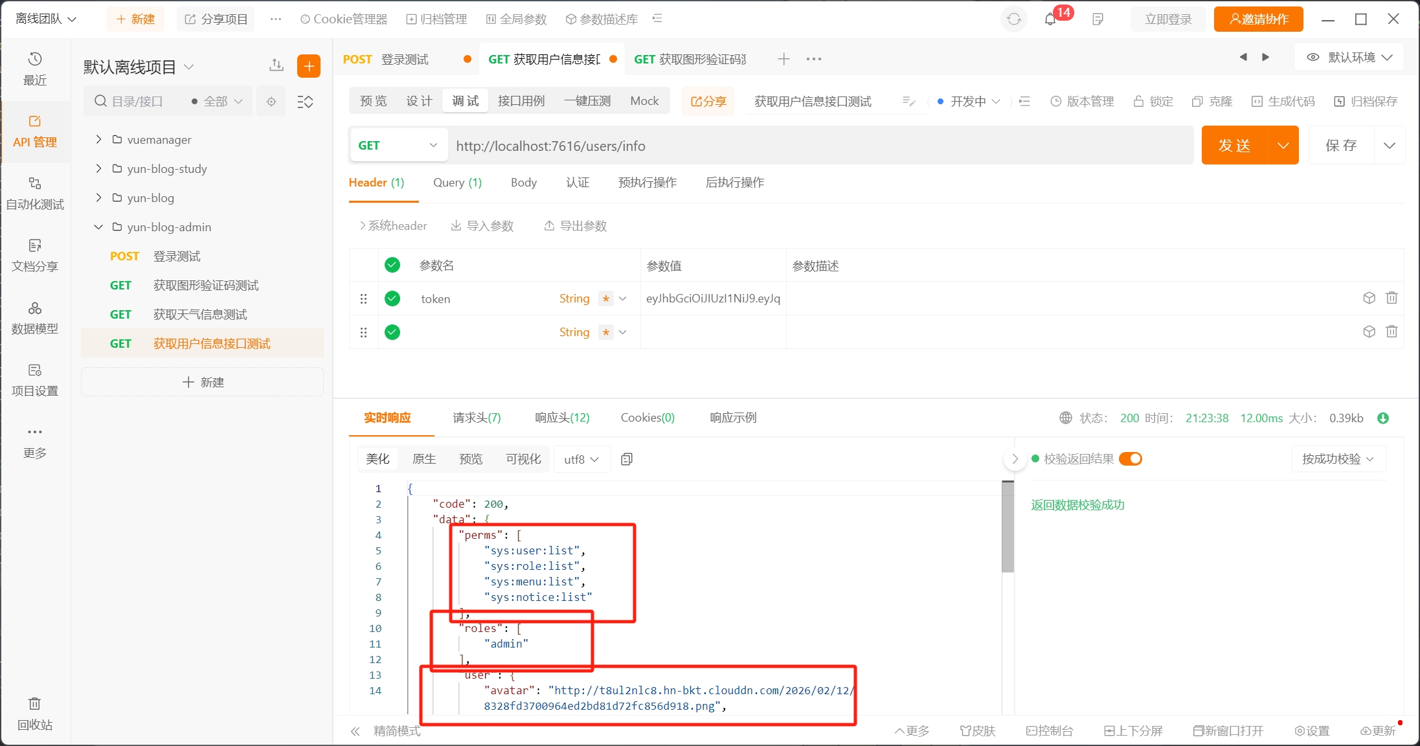Toggle the validate response result switch
The height and width of the screenshot is (746, 1420).
(x=1131, y=458)
